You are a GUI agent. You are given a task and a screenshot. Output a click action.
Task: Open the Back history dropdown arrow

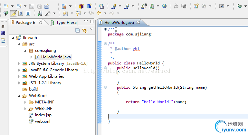(x=105, y=13)
